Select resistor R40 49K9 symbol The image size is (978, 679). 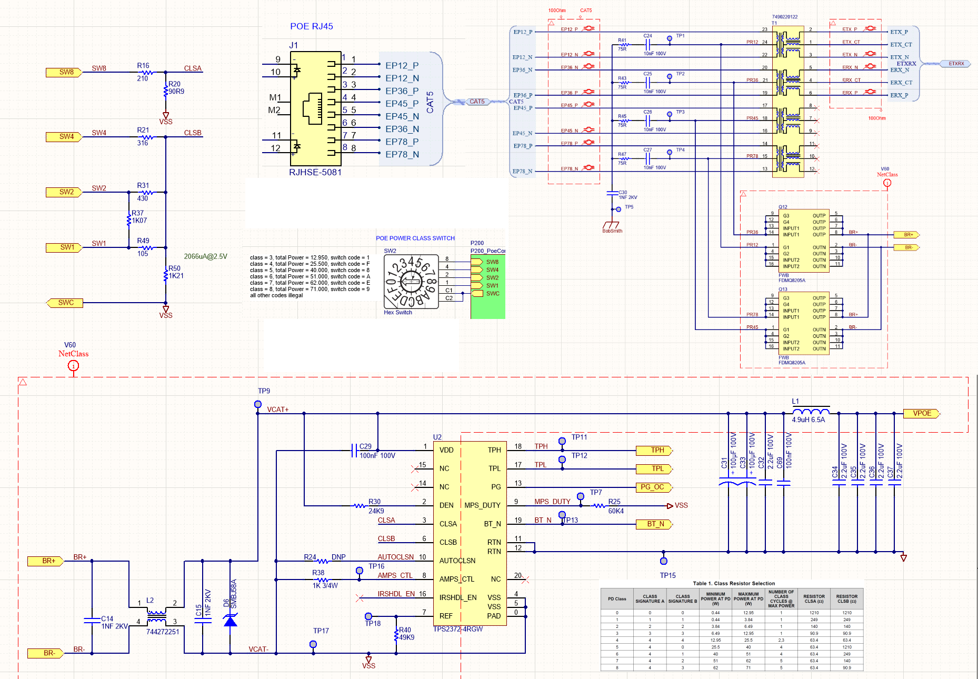[x=396, y=636]
